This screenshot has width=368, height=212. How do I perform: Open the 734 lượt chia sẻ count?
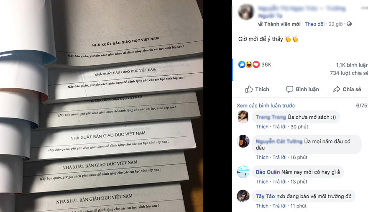[x=349, y=73]
